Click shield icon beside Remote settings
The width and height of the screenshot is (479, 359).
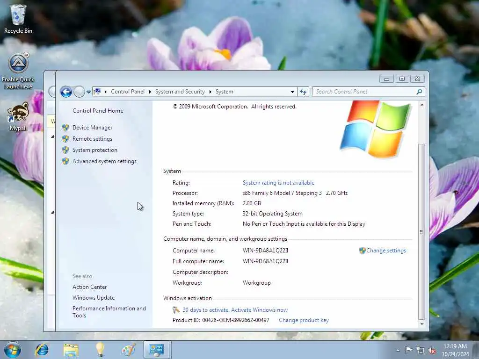65,139
